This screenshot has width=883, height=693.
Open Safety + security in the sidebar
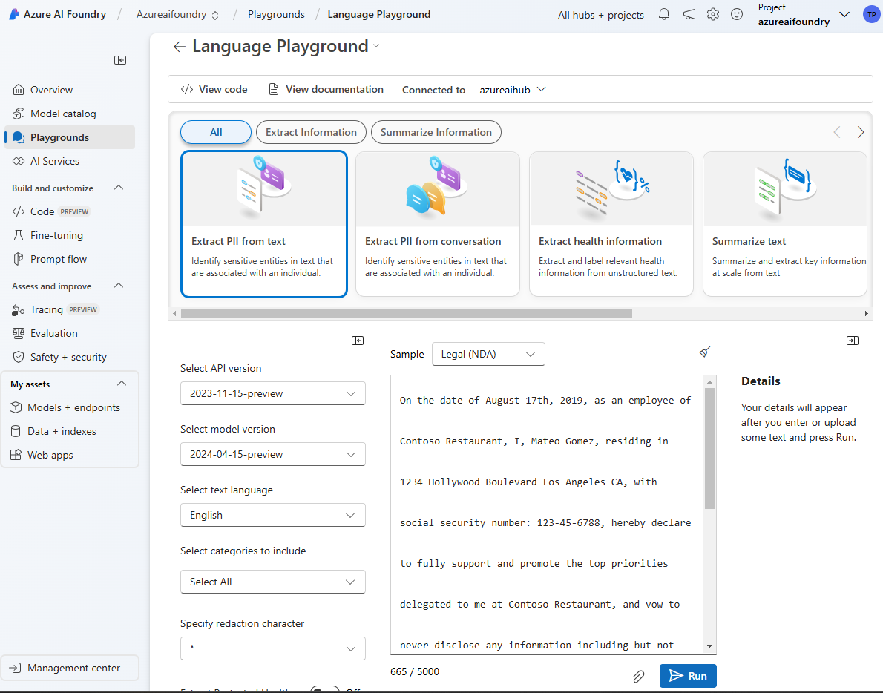(69, 357)
